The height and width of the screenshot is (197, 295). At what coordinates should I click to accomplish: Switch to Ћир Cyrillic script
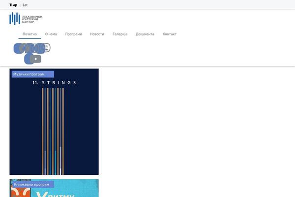pos(13,5)
